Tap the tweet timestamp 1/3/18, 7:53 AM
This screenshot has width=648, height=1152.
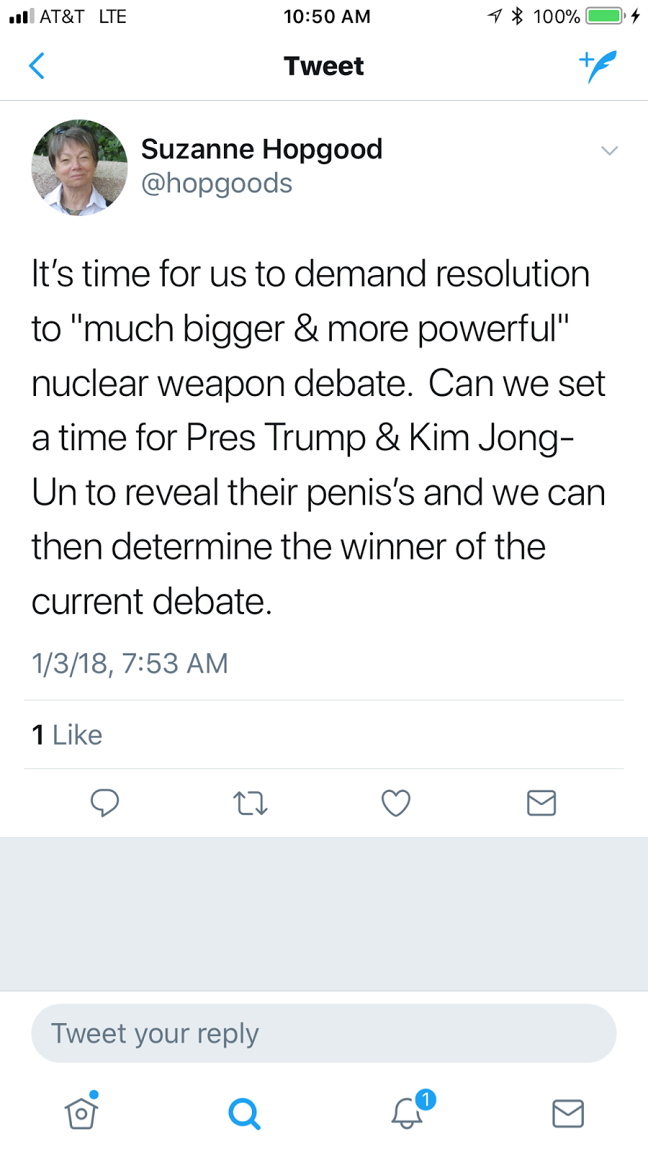[x=130, y=663]
